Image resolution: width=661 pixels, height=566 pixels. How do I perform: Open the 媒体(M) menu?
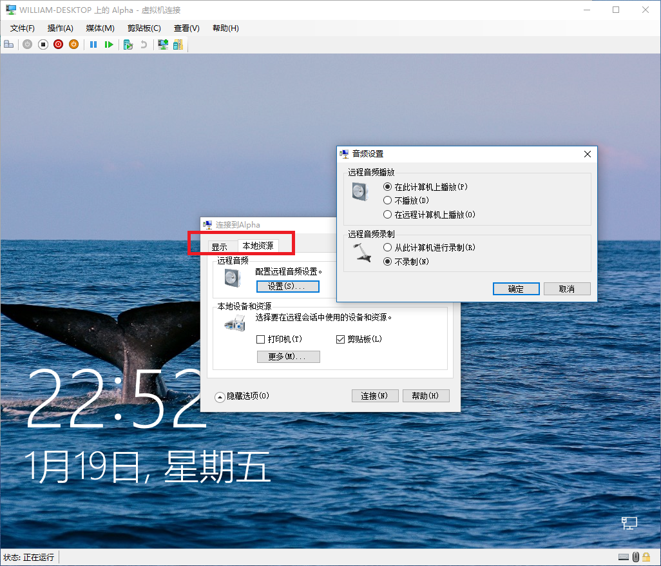[x=100, y=28]
